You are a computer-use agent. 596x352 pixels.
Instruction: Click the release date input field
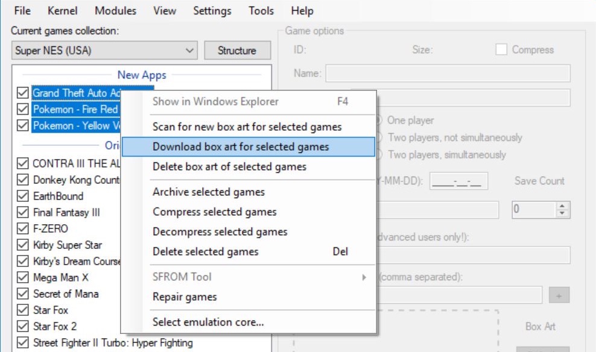click(459, 181)
